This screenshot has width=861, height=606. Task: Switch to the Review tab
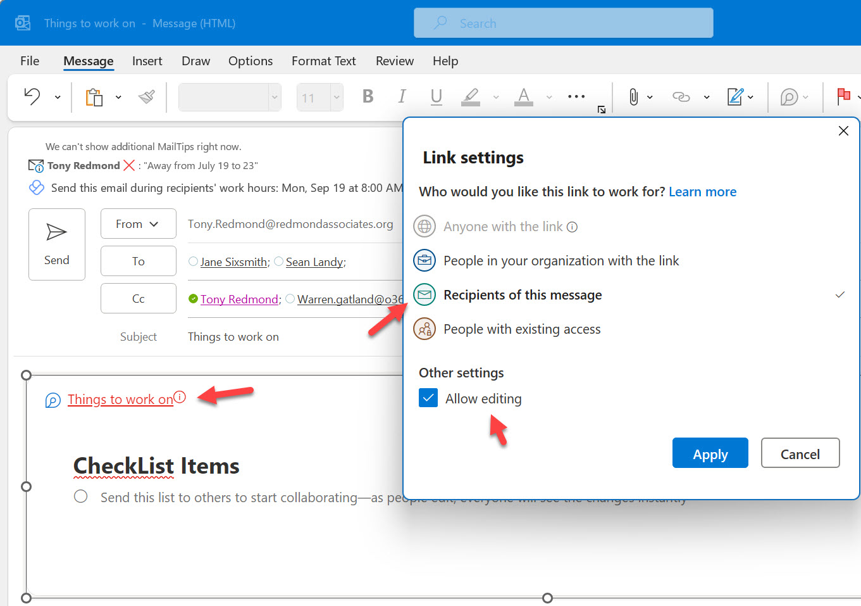395,61
